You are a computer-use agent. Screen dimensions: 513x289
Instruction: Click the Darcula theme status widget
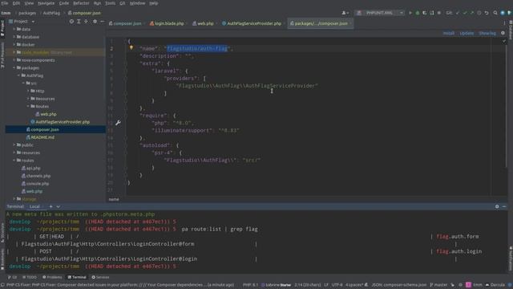click(x=495, y=285)
